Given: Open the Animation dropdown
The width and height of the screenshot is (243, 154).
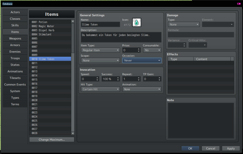Looking at the screenshot, I should [x=142, y=89].
